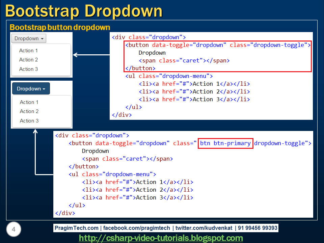The image size is (324, 243).
Task: Open the gray Dropdown button menu
Action: tap(29, 38)
